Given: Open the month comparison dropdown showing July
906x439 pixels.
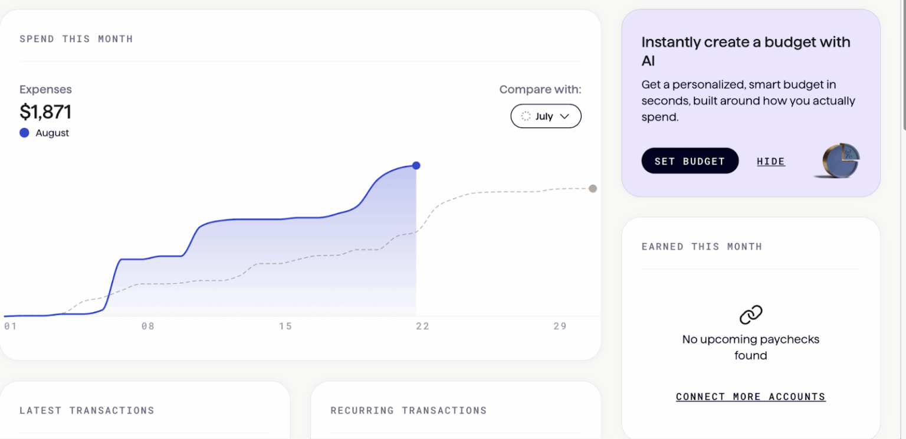Looking at the screenshot, I should coord(546,116).
